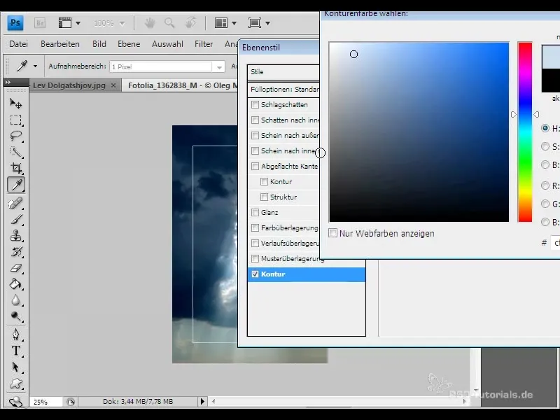The height and width of the screenshot is (420, 560).
Task: Open the Datei menu
Action: (x=19, y=44)
